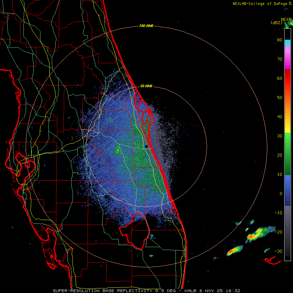Click the 60 value on color scale
The height and width of the screenshot is (293, 293).
click(280, 78)
